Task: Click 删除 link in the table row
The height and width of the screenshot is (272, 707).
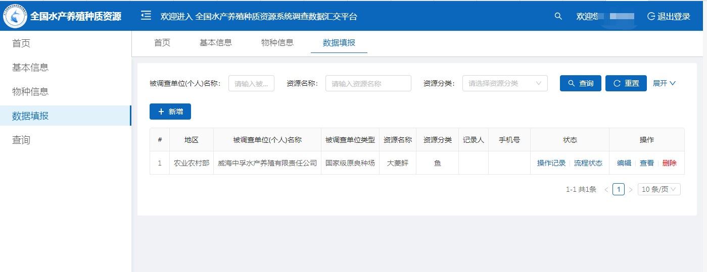Action: tap(669, 163)
